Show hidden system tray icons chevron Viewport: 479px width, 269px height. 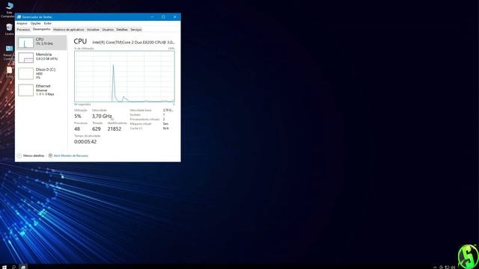click(x=435, y=268)
